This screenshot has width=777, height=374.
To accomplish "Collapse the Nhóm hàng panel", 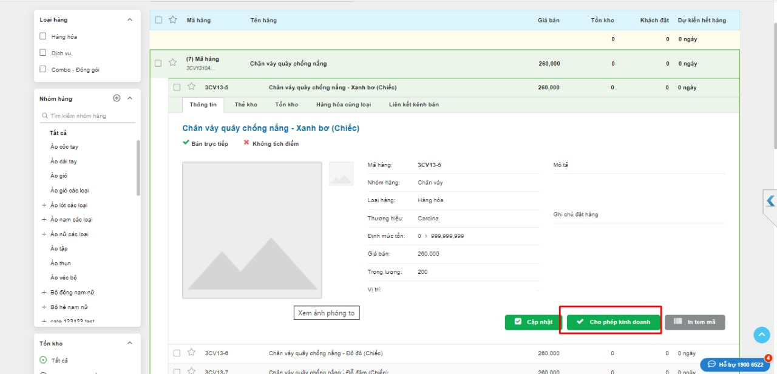I will (129, 98).
